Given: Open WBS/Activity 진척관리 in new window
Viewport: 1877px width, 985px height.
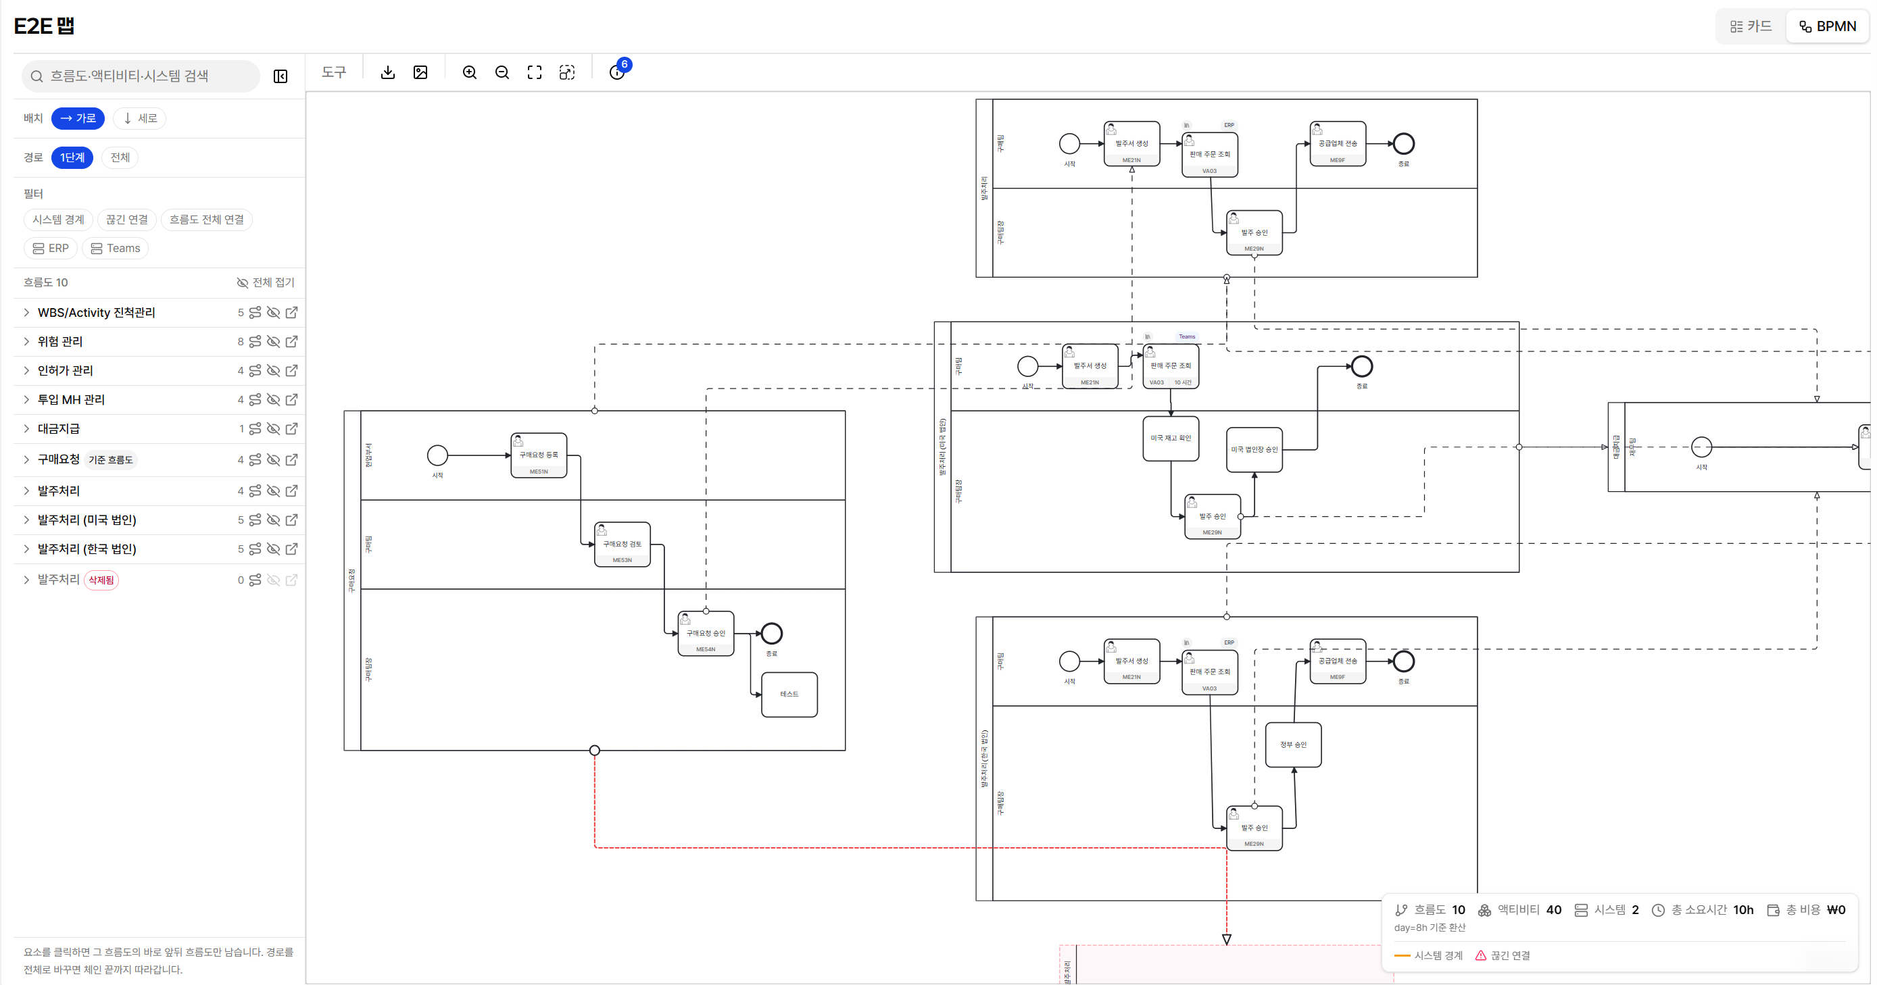Looking at the screenshot, I should tap(291, 313).
